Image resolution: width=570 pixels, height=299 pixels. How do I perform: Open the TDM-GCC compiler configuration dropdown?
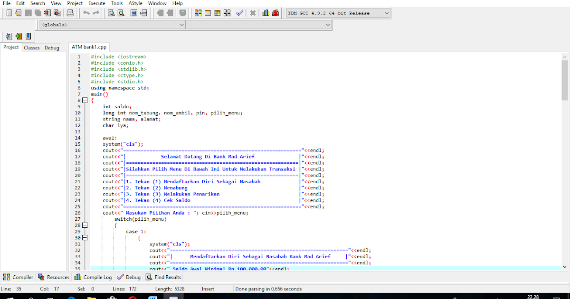click(337, 13)
